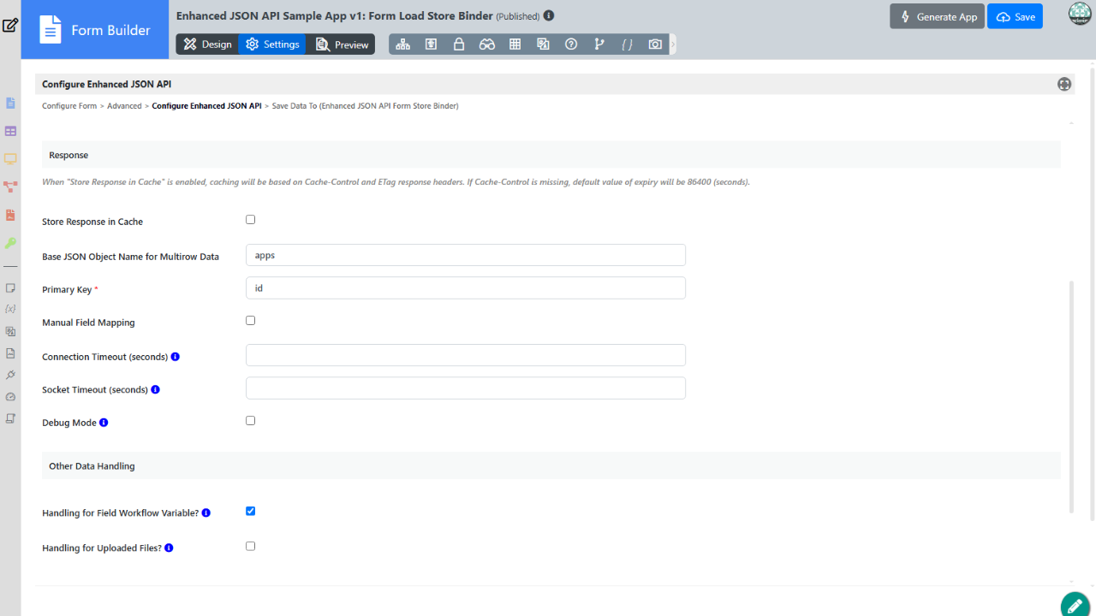Click the green key icon in sidebar
This screenshot has width=1096, height=616.
(x=11, y=243)
